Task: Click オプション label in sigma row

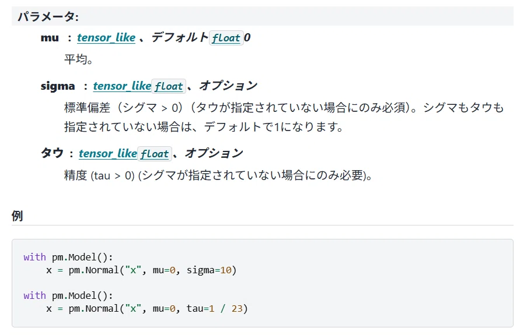Action: (x=228, y=86)
